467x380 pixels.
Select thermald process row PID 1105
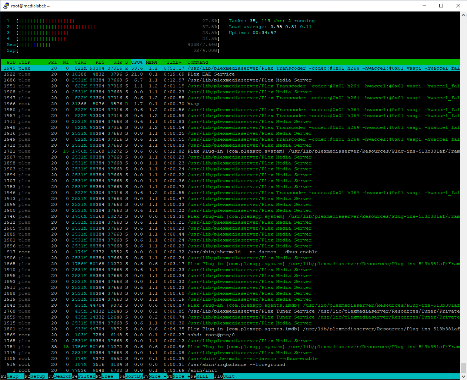click(230, 359)
